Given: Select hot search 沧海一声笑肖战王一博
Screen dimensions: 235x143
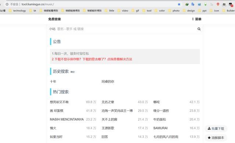Looking at the screenshot, I should point(117,111).
